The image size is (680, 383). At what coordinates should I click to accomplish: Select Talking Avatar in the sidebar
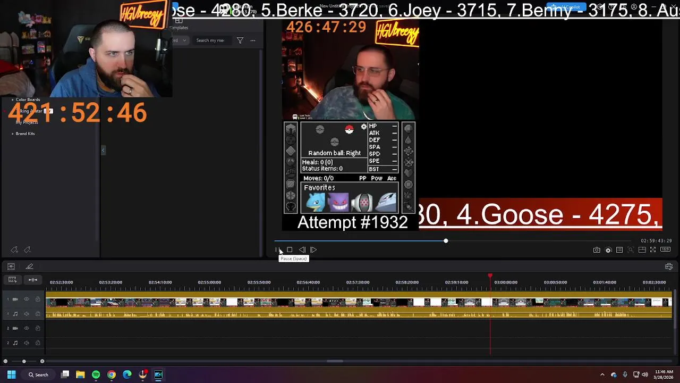click(29, 111)
